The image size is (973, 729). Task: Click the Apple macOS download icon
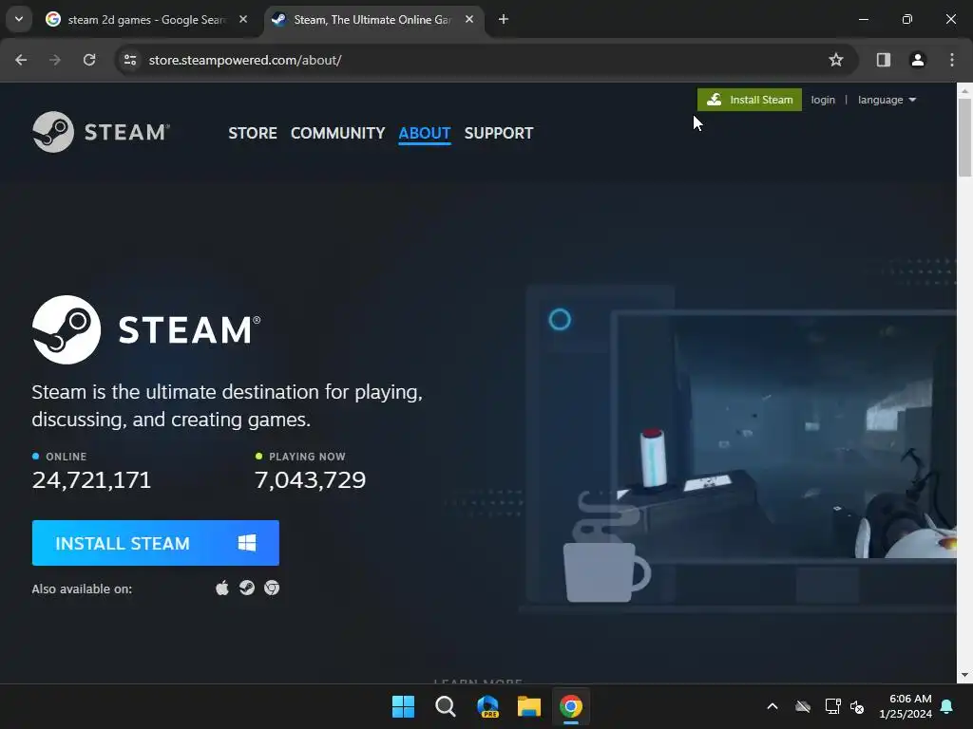click(x=222, y=588)
